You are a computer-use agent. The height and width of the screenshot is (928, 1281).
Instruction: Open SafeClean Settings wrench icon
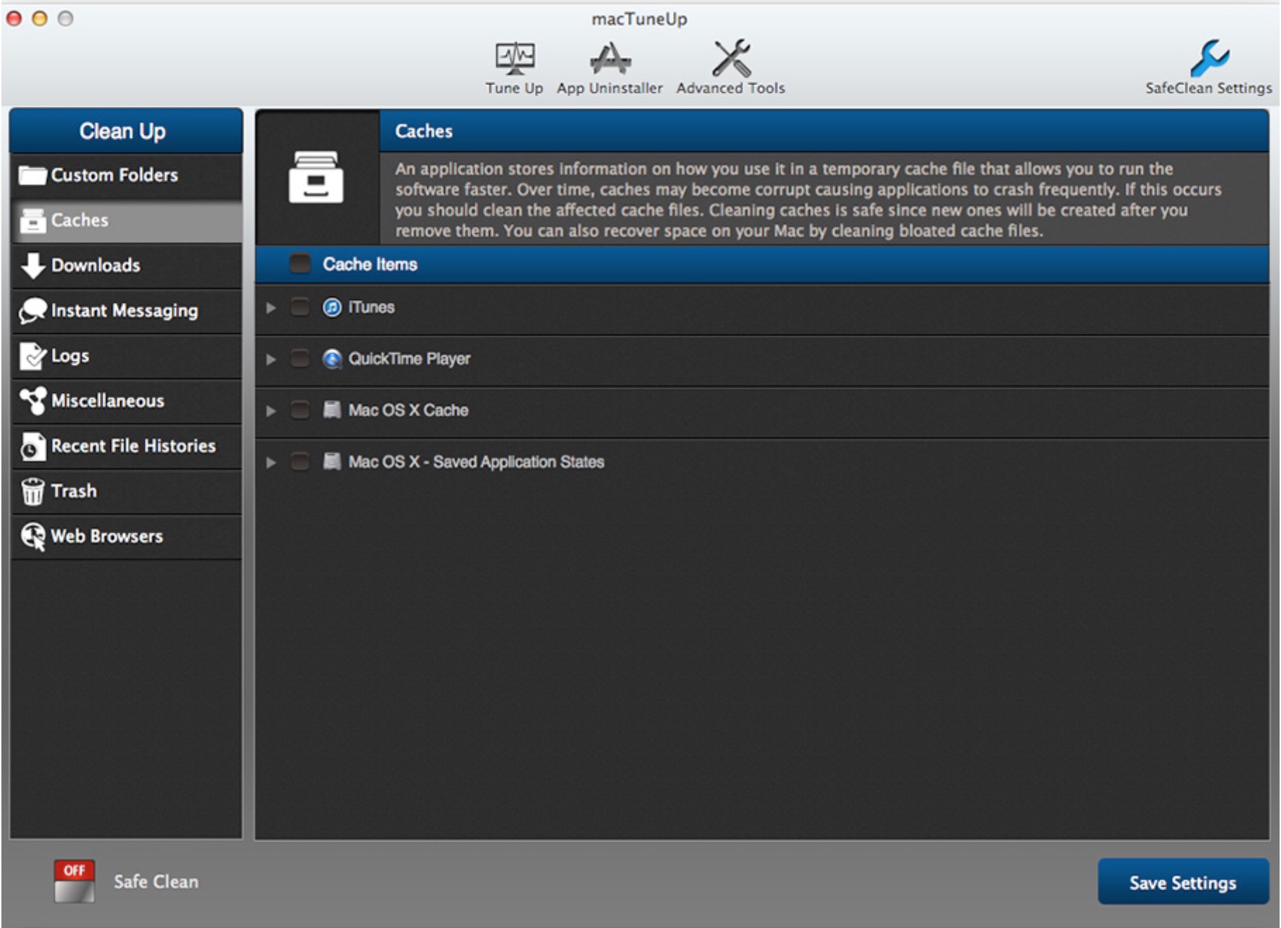1209,58
